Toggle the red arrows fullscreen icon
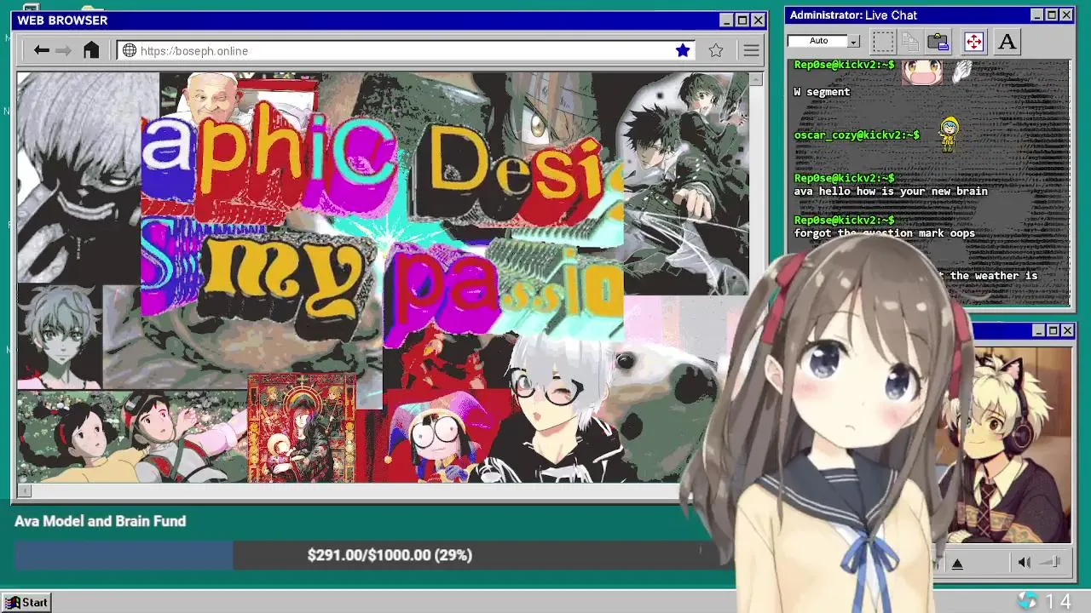 973,41
